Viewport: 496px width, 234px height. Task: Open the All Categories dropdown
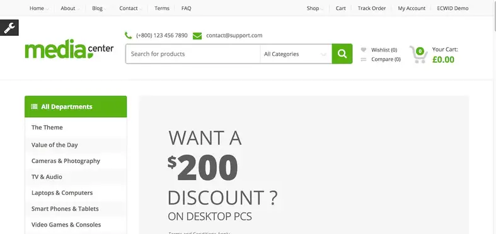tap(296, 54)
